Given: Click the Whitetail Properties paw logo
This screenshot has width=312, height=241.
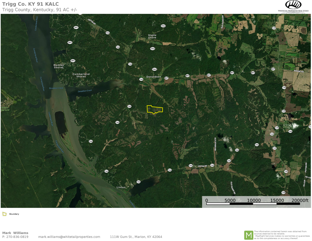Looking at the screenshot, I should (293, 5).
